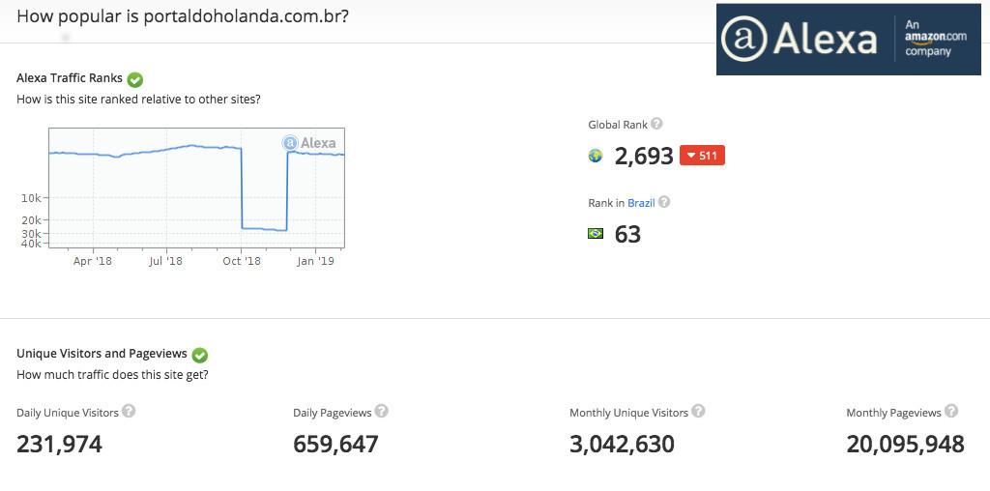Open the Daily Unique Visitors help tooltip icon
The image size is (990, 491).
[129, 411]
